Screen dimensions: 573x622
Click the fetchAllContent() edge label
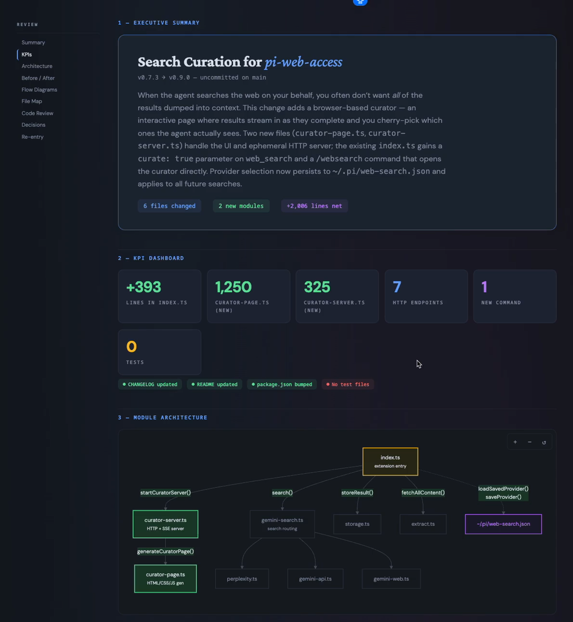(423, 493)
